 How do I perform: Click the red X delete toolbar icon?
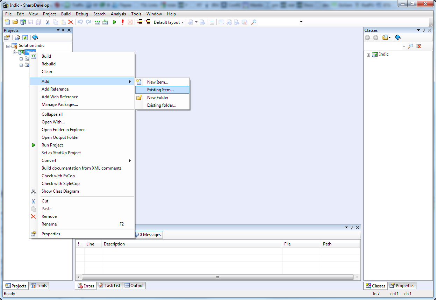71,22
